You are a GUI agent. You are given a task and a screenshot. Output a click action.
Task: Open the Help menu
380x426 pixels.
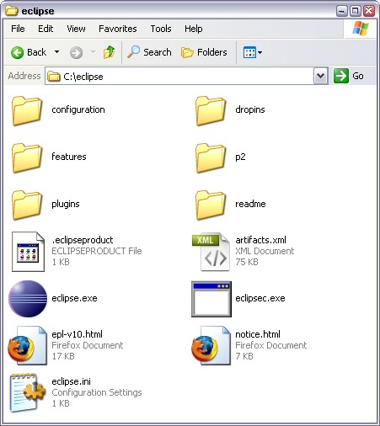tap(194, 29)
